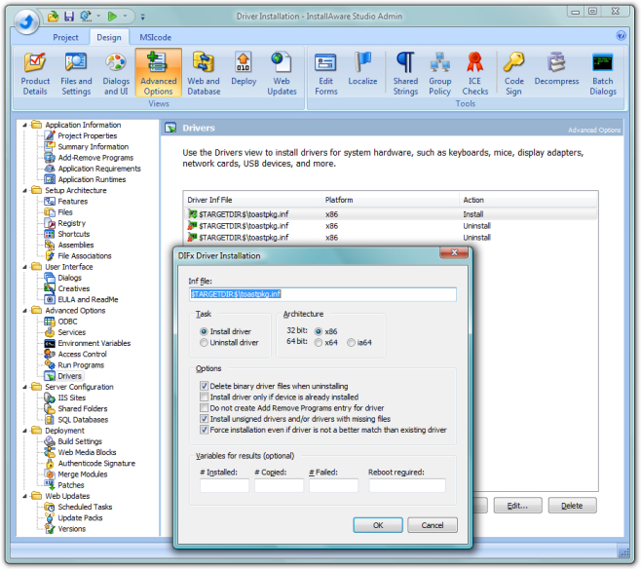Switch to the Project ribbon tab

point(65,37)
